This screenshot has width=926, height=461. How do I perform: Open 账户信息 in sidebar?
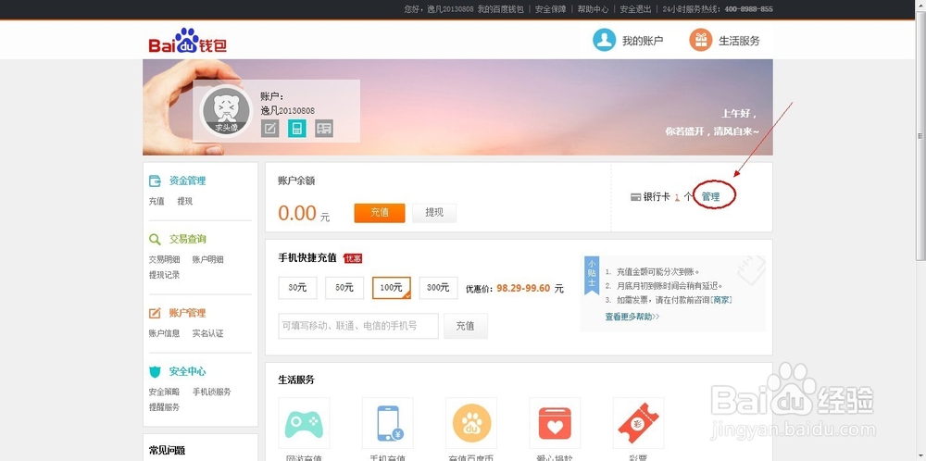[x=164, y=333]
